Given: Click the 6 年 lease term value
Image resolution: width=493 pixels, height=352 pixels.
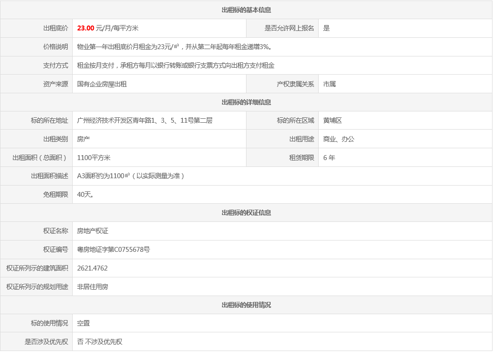Looking at the screenshot, I should point(329,158).
